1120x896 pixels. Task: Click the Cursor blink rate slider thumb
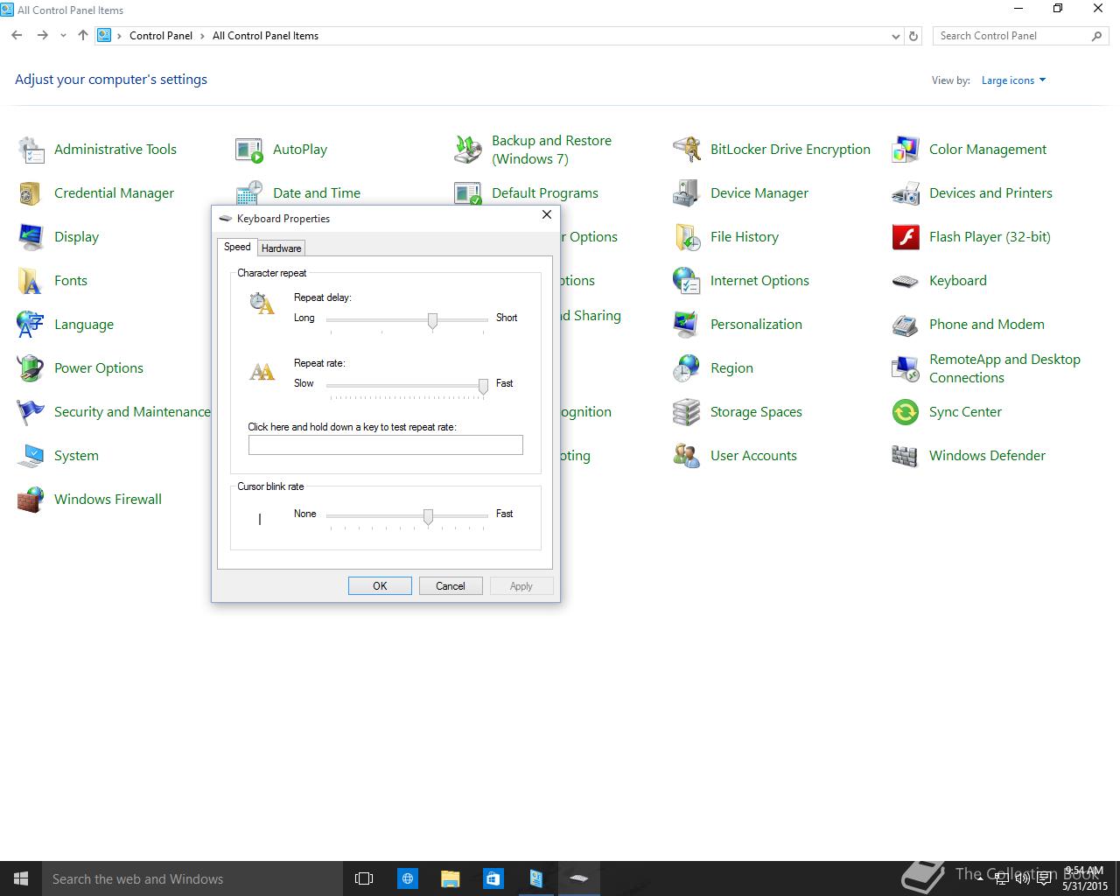[428, 517]
